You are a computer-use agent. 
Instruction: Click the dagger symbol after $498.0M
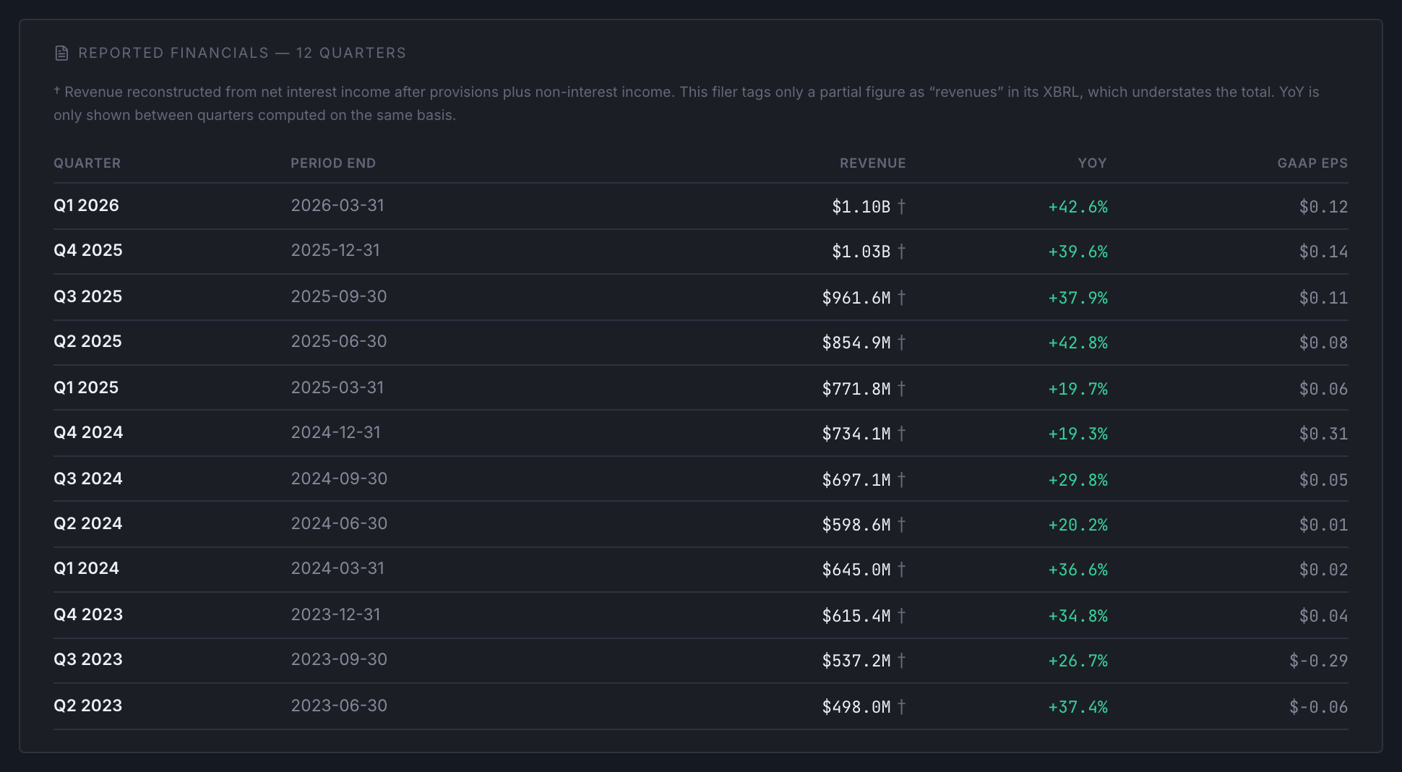(901, 707)
